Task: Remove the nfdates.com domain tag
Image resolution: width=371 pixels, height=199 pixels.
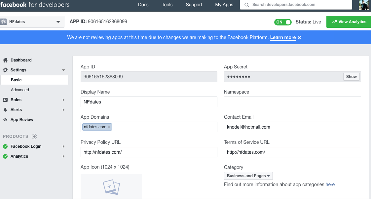Action: 109,127
